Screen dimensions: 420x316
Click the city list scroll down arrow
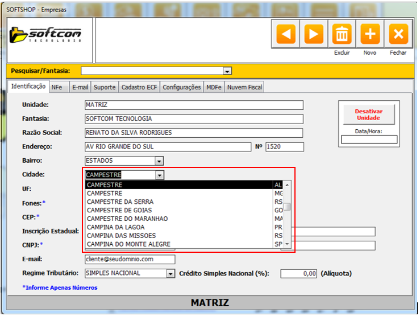[288, 244]
